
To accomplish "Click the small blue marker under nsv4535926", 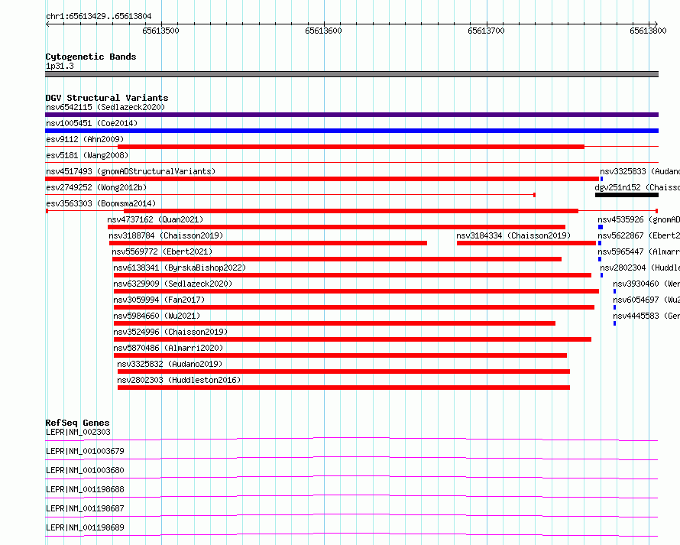I will 601,227.
